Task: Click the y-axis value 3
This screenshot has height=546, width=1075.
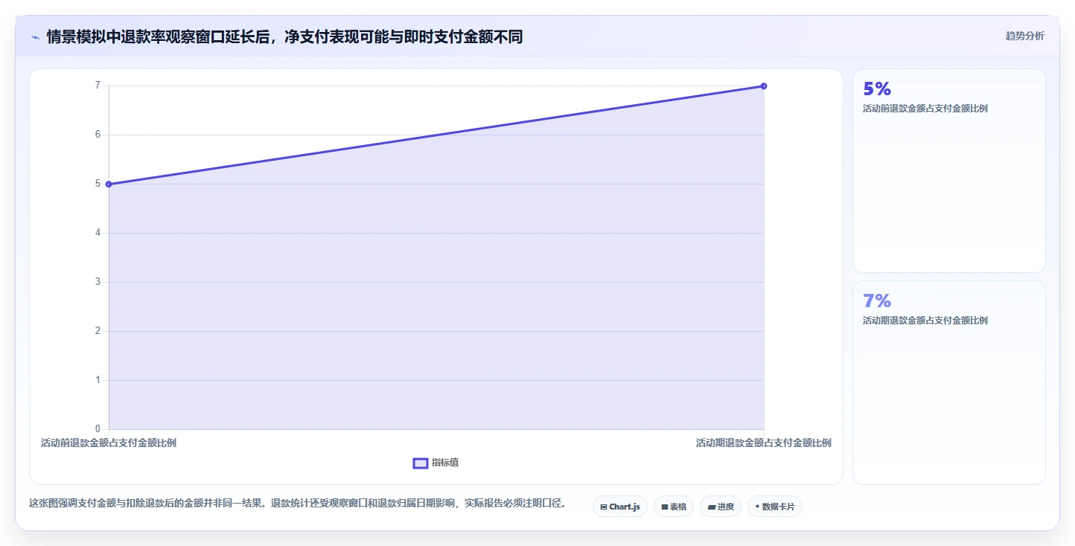Action: (x=98, y=282)
